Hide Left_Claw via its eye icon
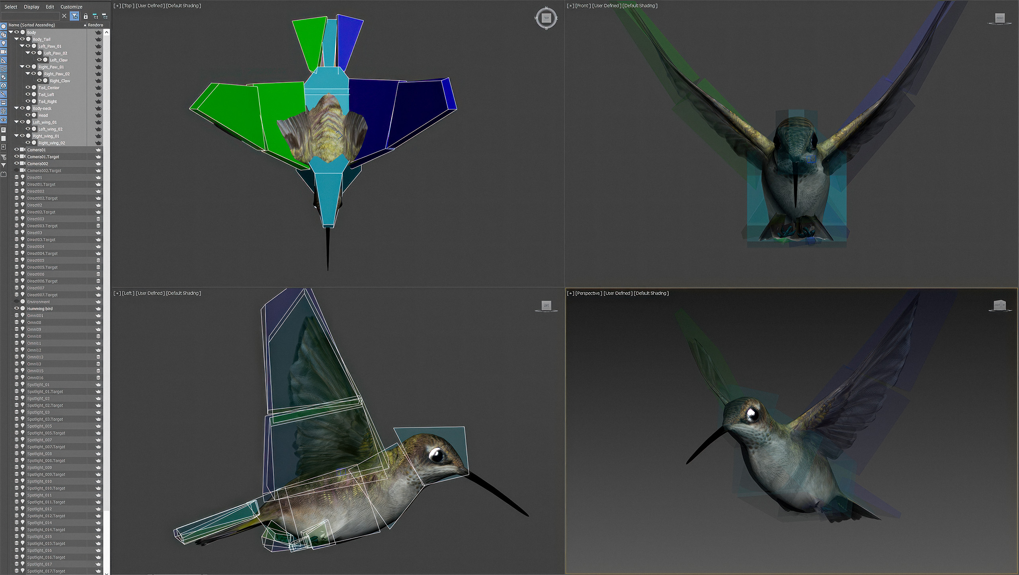Image resolution: width=1019 pixels, height=575 pixels. pos(39,60)
